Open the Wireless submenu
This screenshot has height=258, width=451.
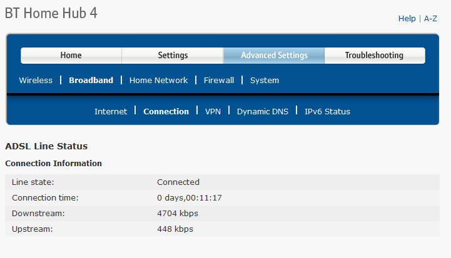36,80
